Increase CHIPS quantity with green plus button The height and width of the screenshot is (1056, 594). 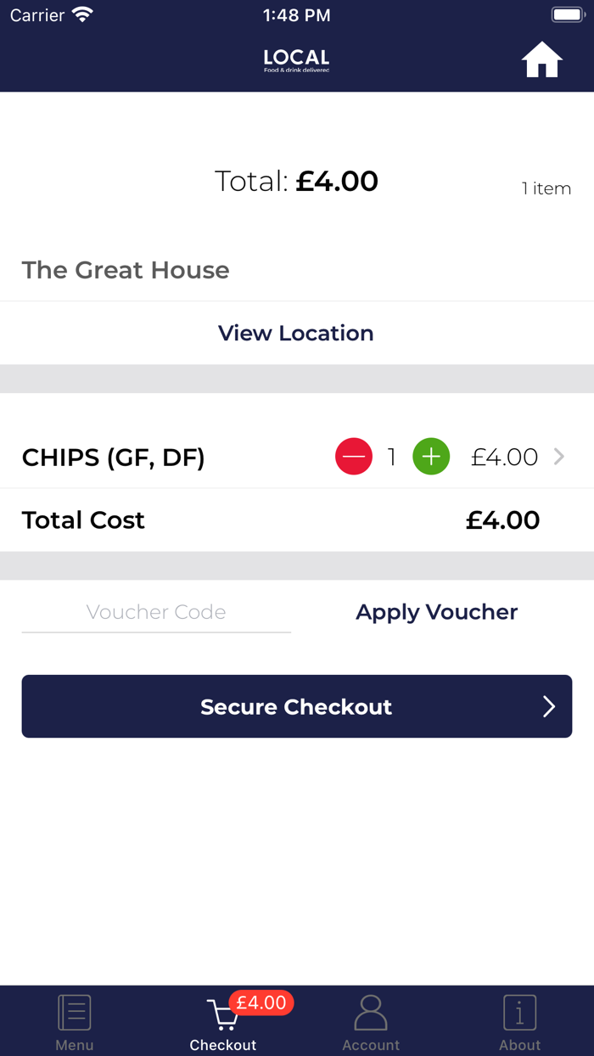(x=431, y=456)
